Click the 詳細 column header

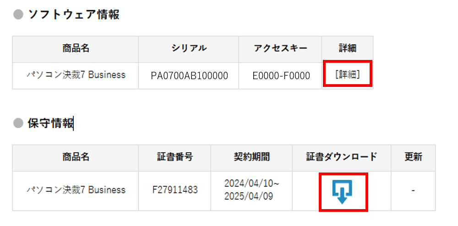pos(348,48)
